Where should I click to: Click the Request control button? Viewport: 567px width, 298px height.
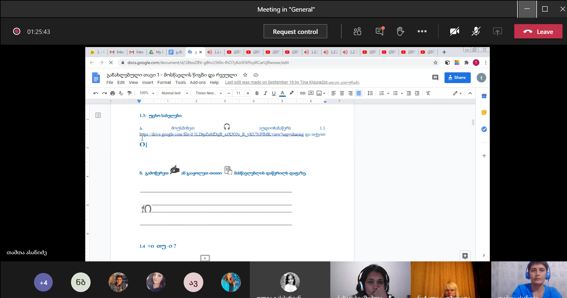(x=295, y=31)
